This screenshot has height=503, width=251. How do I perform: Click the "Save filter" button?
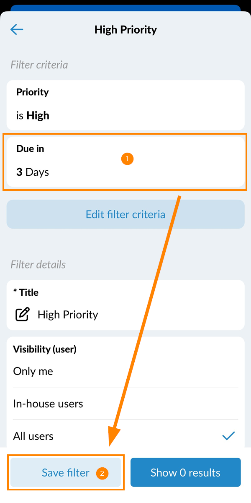pyautogui.click(x=66, y=473)
